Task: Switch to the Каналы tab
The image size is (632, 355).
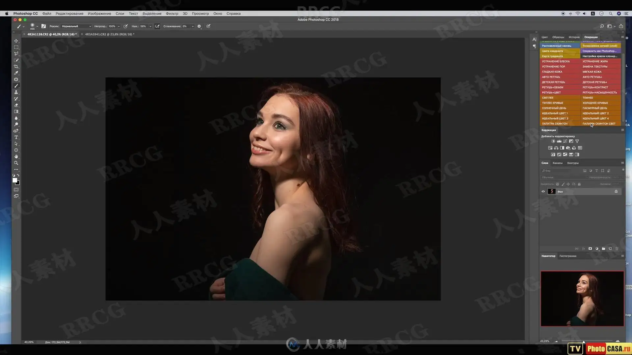Action: [557, 163]
